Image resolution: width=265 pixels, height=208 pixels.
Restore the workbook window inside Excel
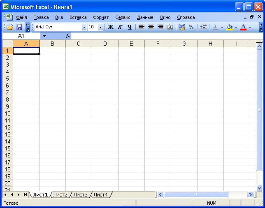tap(252, 17)
